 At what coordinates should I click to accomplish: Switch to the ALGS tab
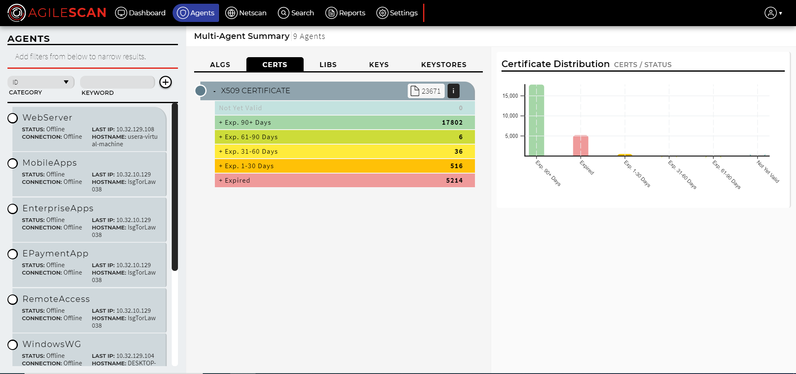tap(220, 65)
